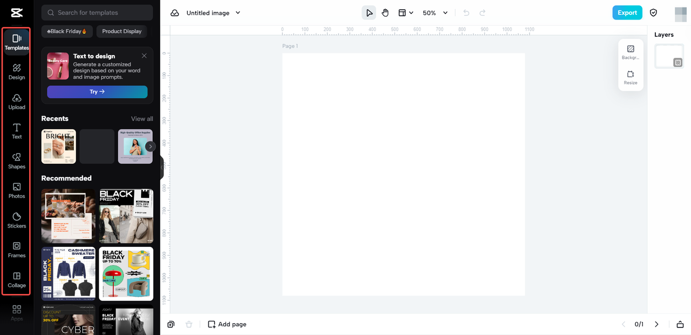Click the Undo arrow
The height and width of the screenshot is (335, 691).
click(466, 13)
